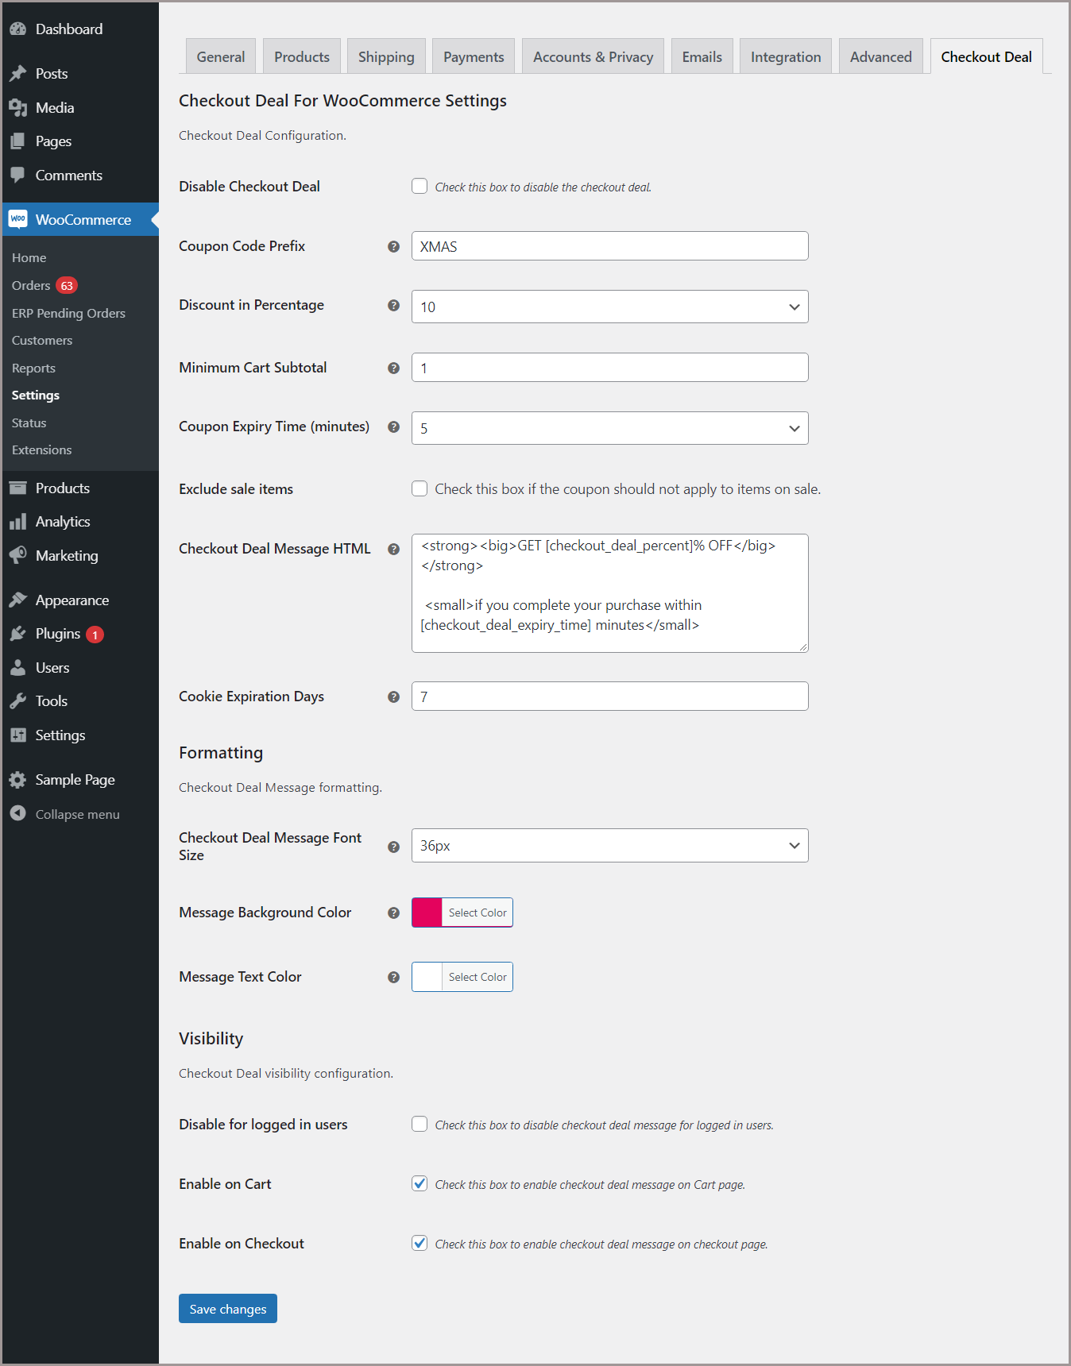Click the Pages icon in sidebar
The height and width of the screenshot is (1366, 1071).
click(18, 141)
